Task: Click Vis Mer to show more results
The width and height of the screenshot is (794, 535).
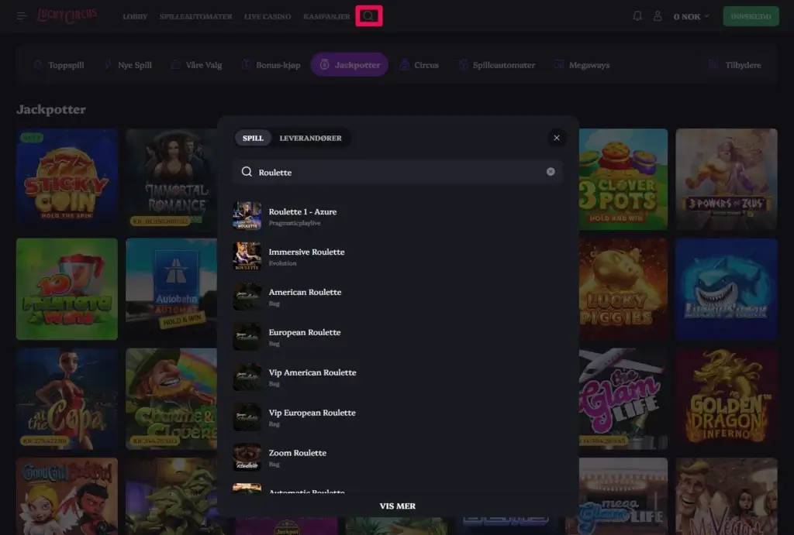Action: 398,506
